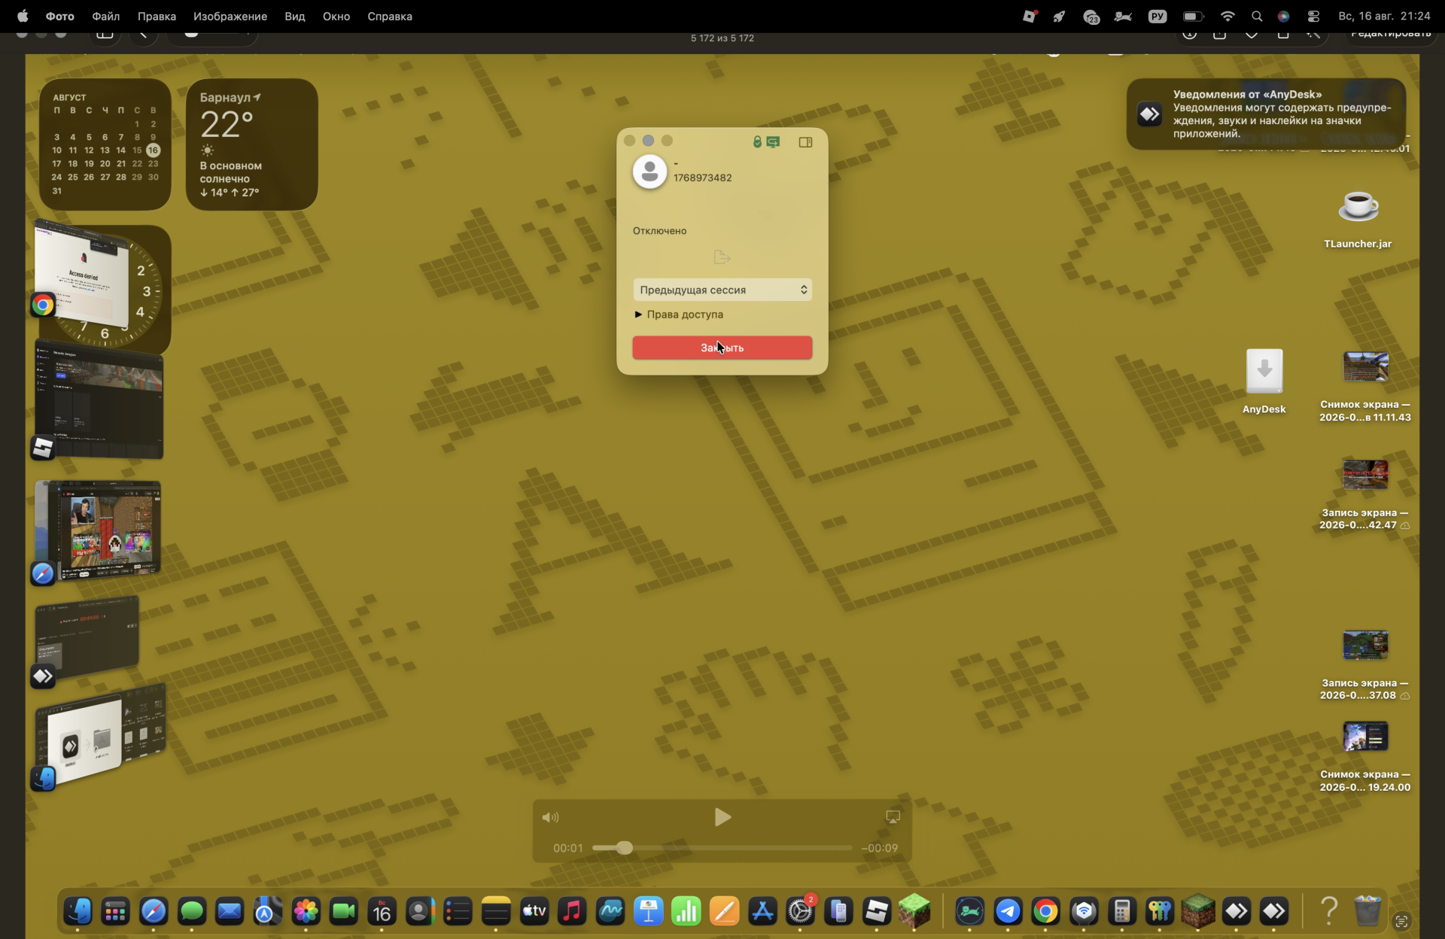Click the play button in the video controls
1445x939 pixels.
pyautogui.click(x=722, y=817)
